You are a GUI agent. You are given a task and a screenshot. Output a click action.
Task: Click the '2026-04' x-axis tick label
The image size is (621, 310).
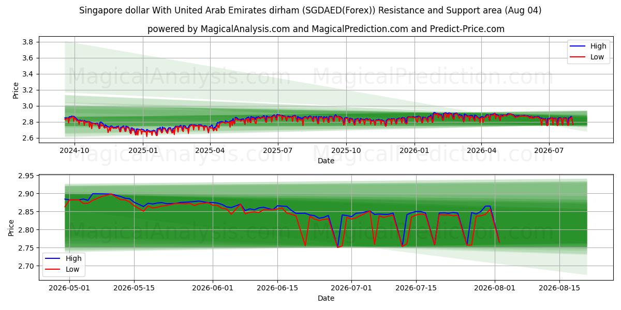tap(481, 150)
